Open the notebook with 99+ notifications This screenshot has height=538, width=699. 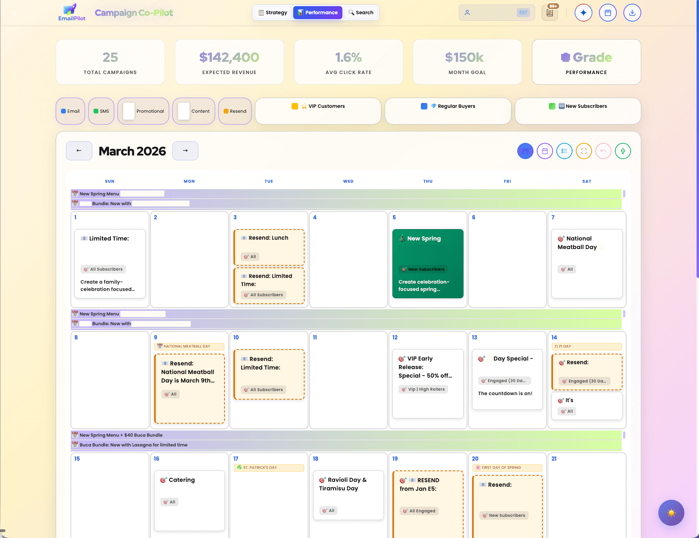[550, 13]
